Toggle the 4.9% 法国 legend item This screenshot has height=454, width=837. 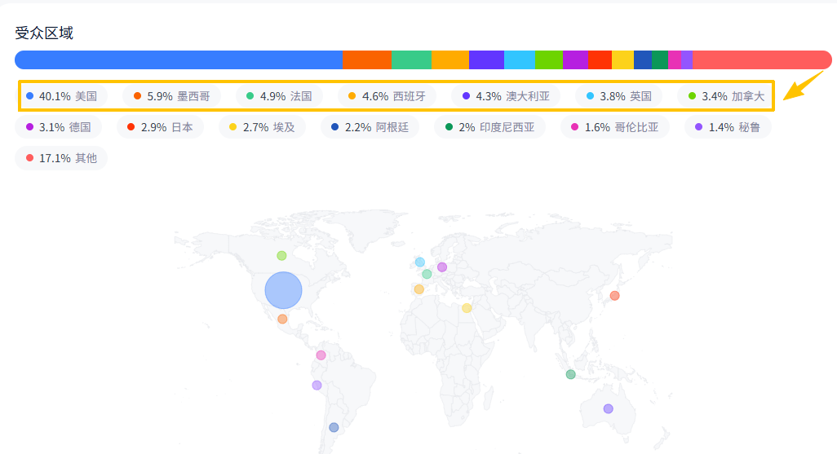[x=279, y=96]
